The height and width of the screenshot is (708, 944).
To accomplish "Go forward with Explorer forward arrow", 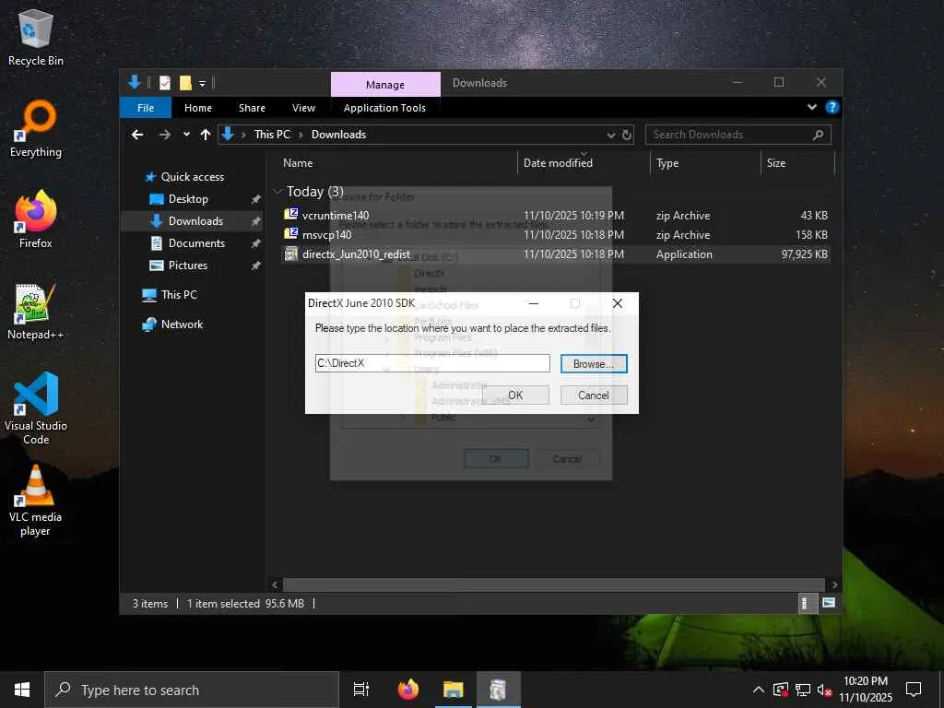I will coord(164,135).
